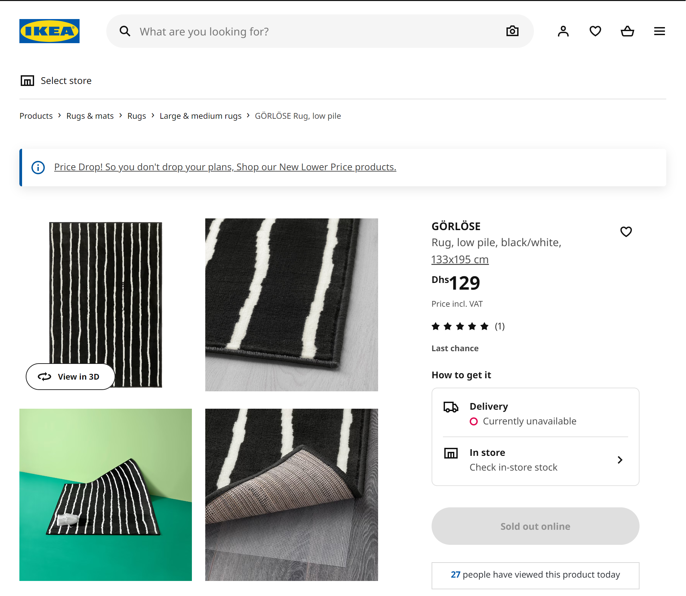Image resolution: width=686 pixels, height=596 pixels.
Task: Open the 133x195 cm size selector
Action: pyautogui.click(x=460, y=260)
